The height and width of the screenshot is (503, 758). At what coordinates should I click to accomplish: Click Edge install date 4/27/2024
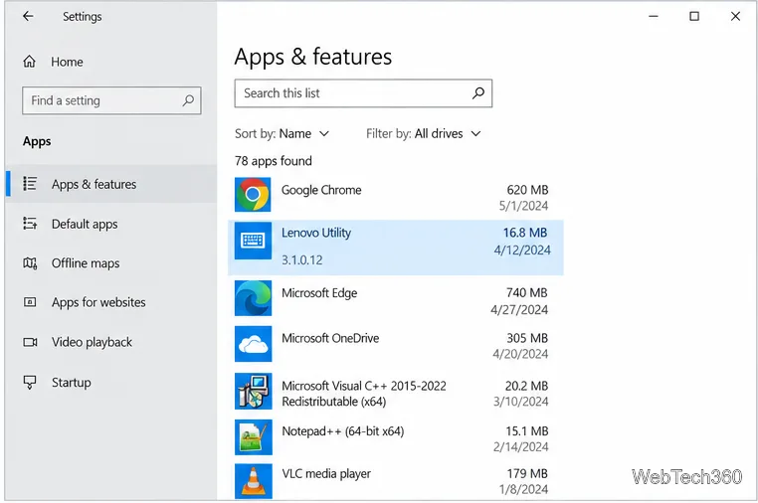click(519, 310)
